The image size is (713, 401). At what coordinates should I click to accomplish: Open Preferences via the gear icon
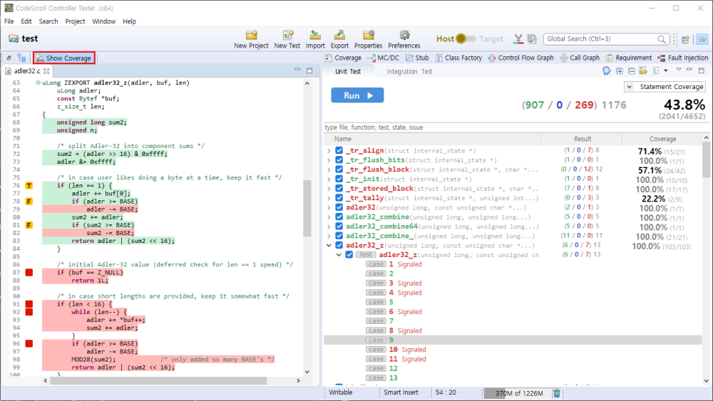click(x=404, y=36)
